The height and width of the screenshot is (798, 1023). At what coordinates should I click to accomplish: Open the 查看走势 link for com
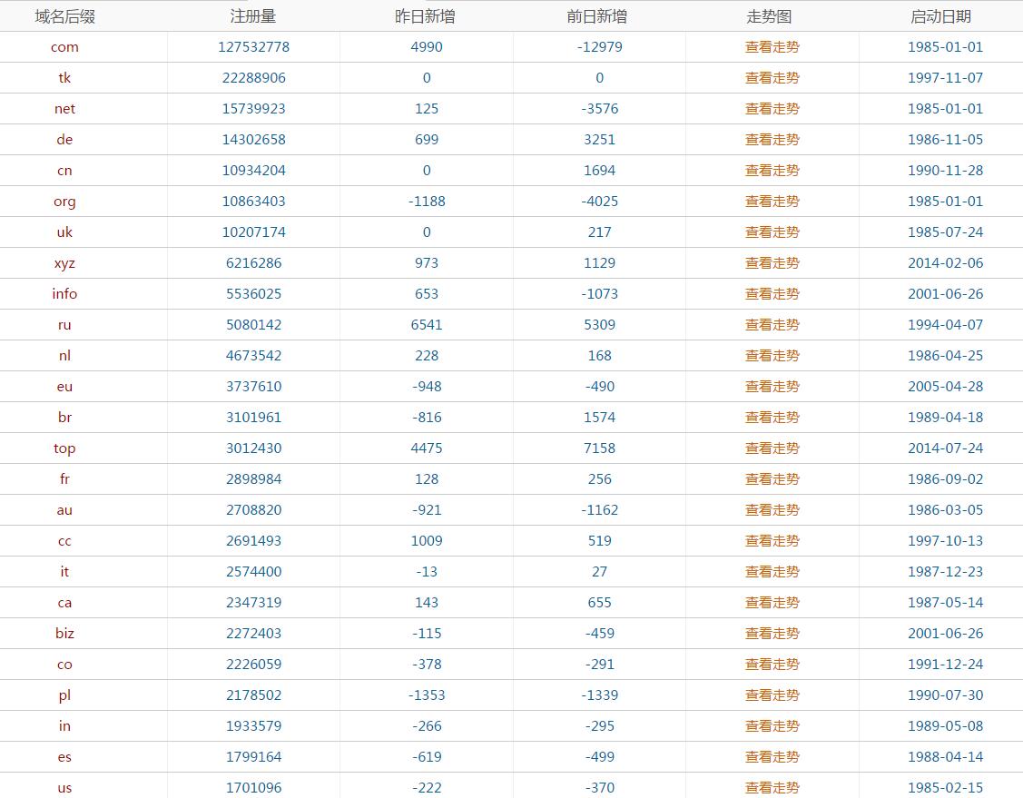tap(772, 47)
